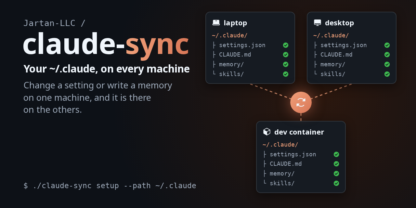Select skills/ in the dev container card

click(282, 183)
